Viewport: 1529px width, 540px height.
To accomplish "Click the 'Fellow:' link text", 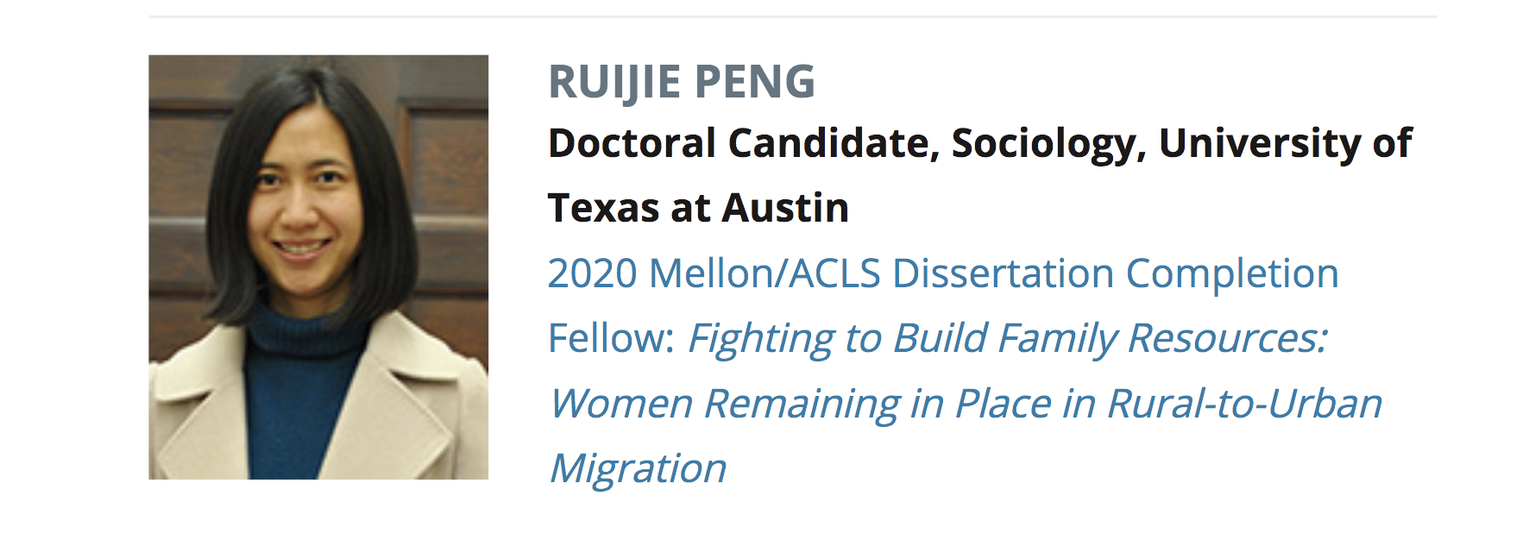I will [610, 338].
